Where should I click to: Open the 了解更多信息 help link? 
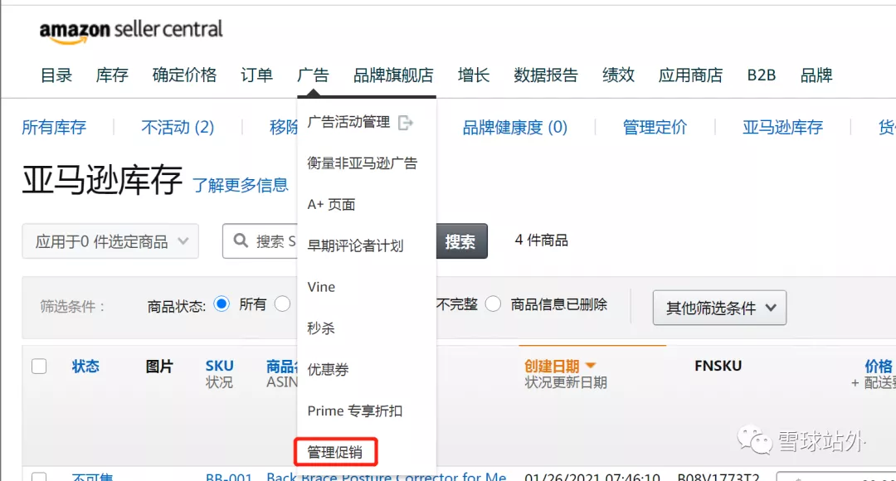point(241,186)
